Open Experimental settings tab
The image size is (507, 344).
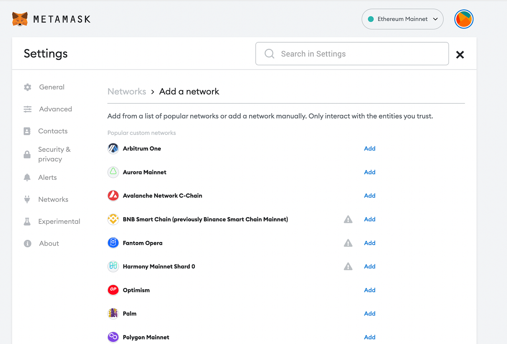(x=59, y=222)
